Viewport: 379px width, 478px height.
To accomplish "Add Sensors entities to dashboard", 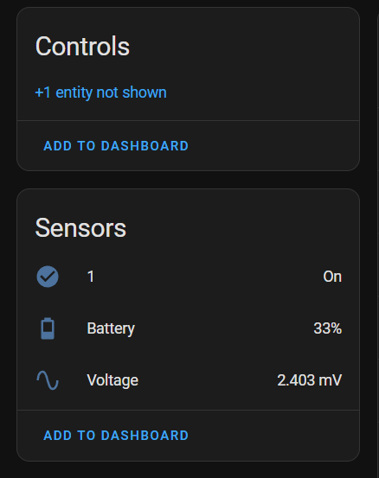I will [116, 436].
